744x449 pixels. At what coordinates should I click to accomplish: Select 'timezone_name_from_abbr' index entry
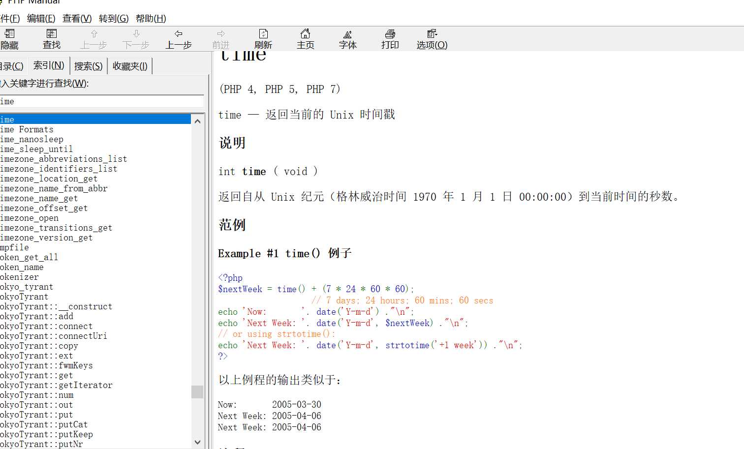(x=54, y=188)
